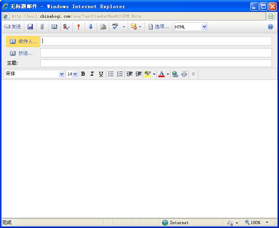The width and height of the screenshot is (279, 228).
Task: Open address book from top toolbar
Action: 54,27
